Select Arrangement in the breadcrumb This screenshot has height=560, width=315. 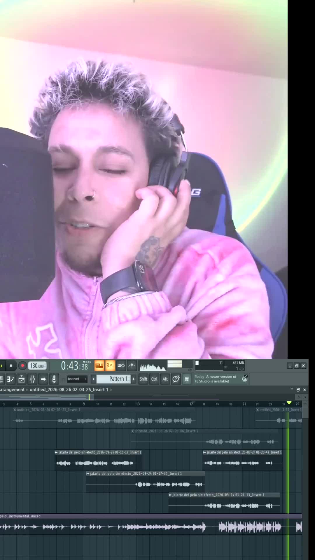point(12,390)
